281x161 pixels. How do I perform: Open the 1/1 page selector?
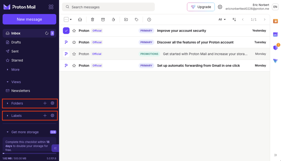pos(254,20)
